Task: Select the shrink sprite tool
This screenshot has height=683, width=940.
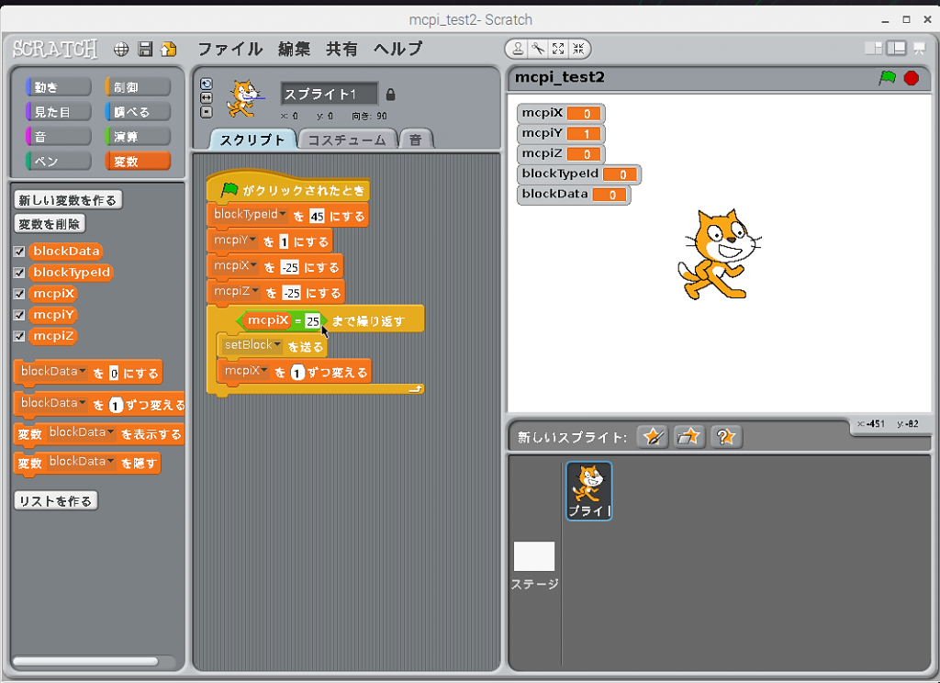Action: click(x=578, y=49)
